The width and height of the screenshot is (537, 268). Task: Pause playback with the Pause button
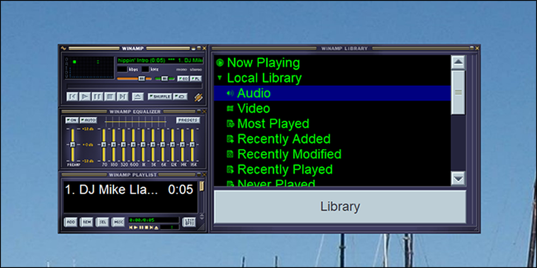(97, 96)
